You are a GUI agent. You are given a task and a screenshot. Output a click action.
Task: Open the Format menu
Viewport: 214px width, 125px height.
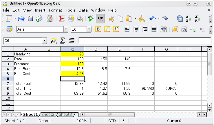click(55, 10)
